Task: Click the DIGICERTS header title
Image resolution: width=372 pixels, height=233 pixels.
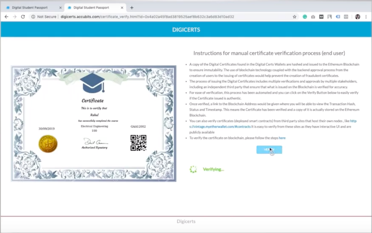Action: [186, 29]
